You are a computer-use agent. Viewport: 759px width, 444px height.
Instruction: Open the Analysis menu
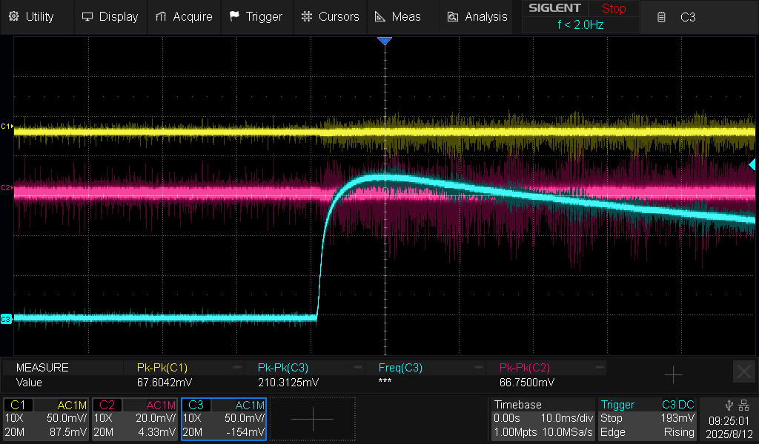pos(478,16)
